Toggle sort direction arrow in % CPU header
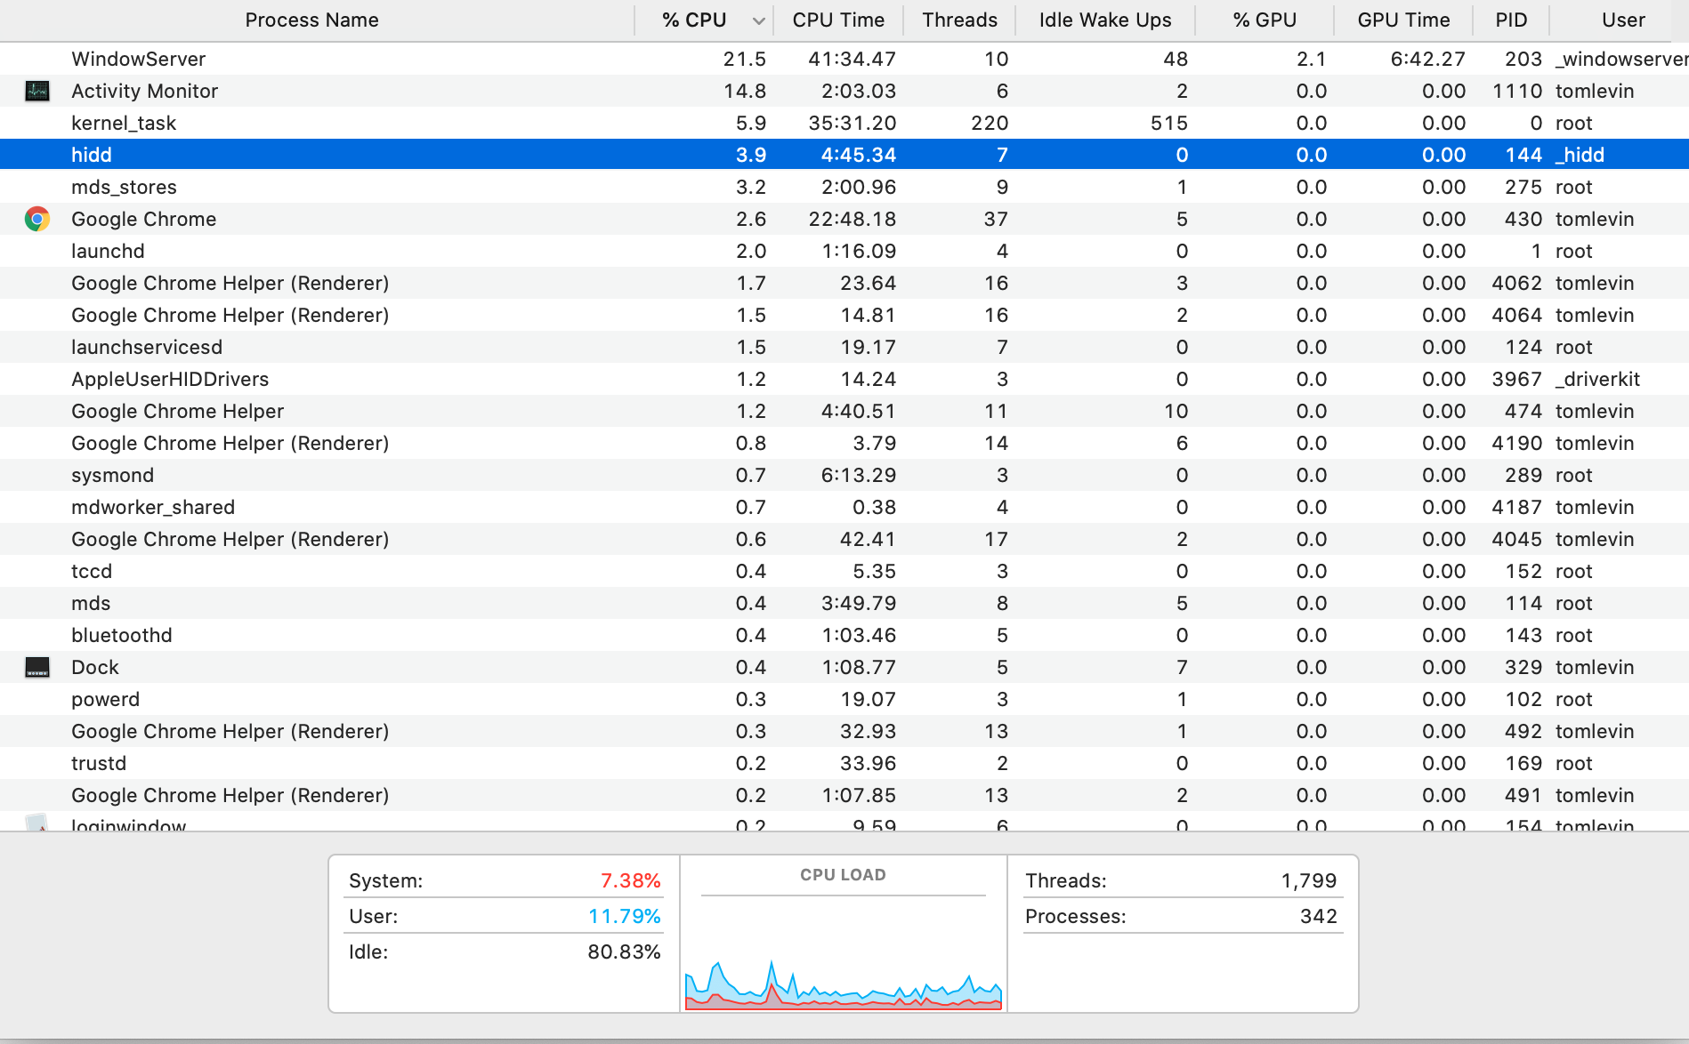 [758, 20]
